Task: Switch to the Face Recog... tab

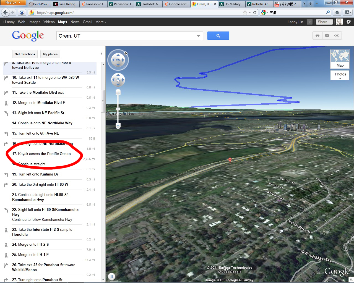Action: (66, 4)
